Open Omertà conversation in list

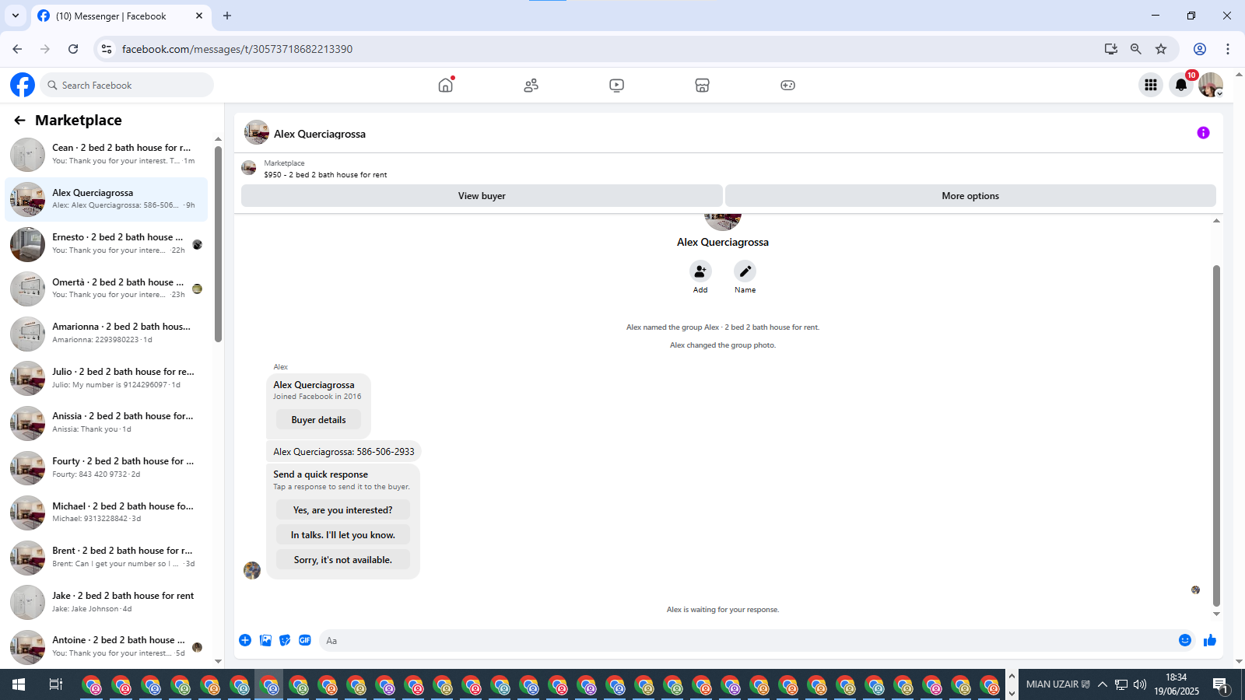click(107, 289)
